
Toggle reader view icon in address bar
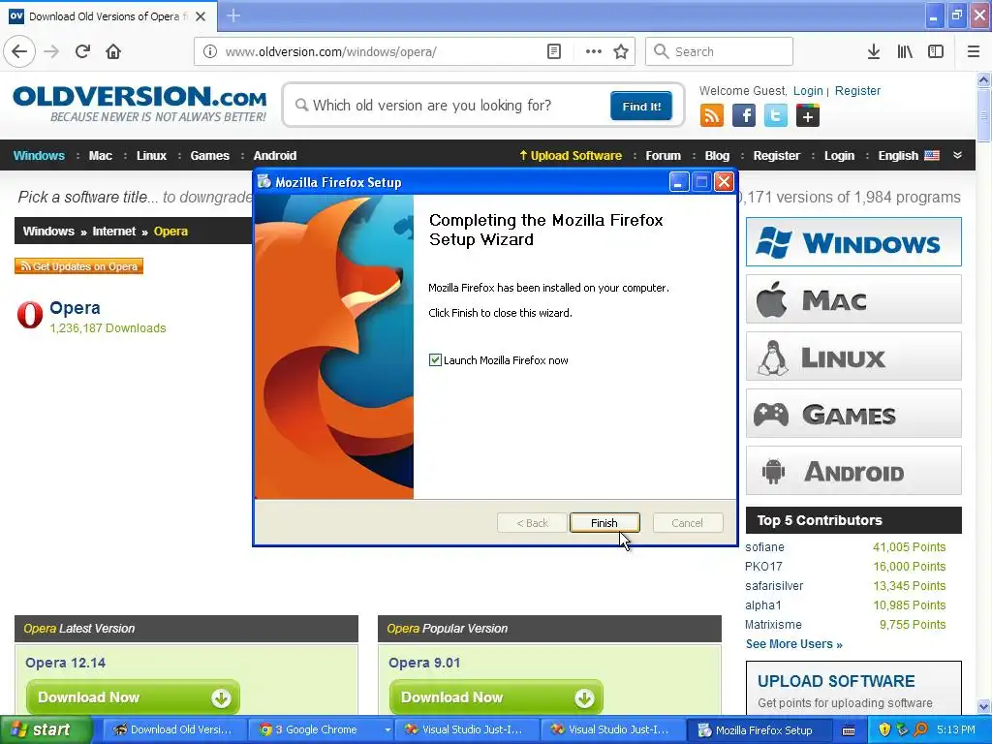553,51
